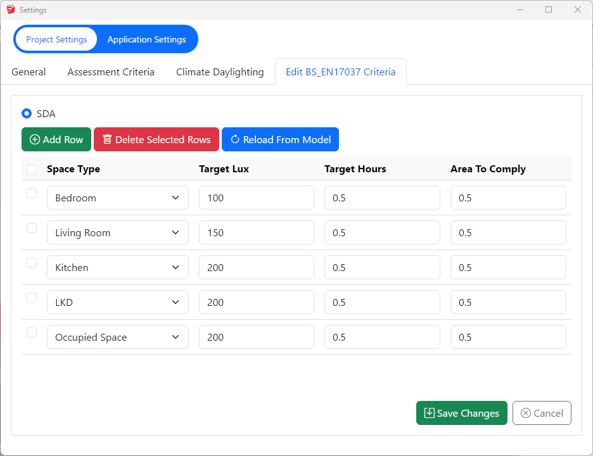Focus the Kitchen Target Hours field
The height and width of the screenshot is (456, 593).
pos(382,267)
